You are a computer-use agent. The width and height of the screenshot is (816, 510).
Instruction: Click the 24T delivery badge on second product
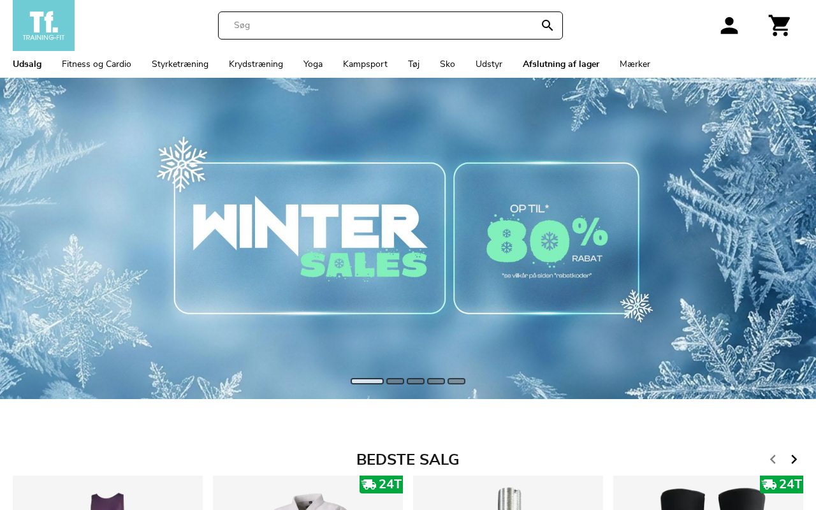(381, 484)
